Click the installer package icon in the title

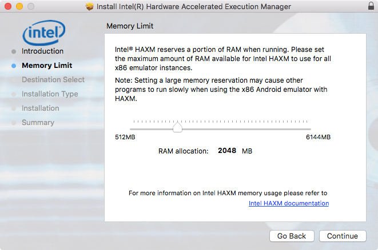[89, 6]
